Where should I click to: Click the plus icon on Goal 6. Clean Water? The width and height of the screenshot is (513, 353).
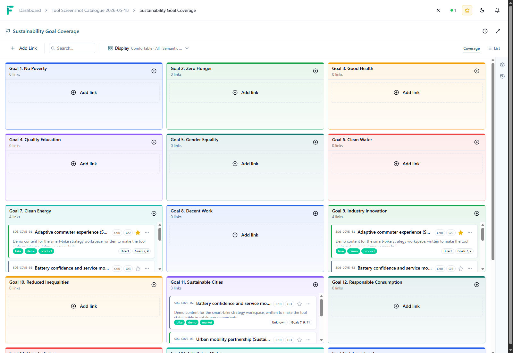click(x=477, y=142)
